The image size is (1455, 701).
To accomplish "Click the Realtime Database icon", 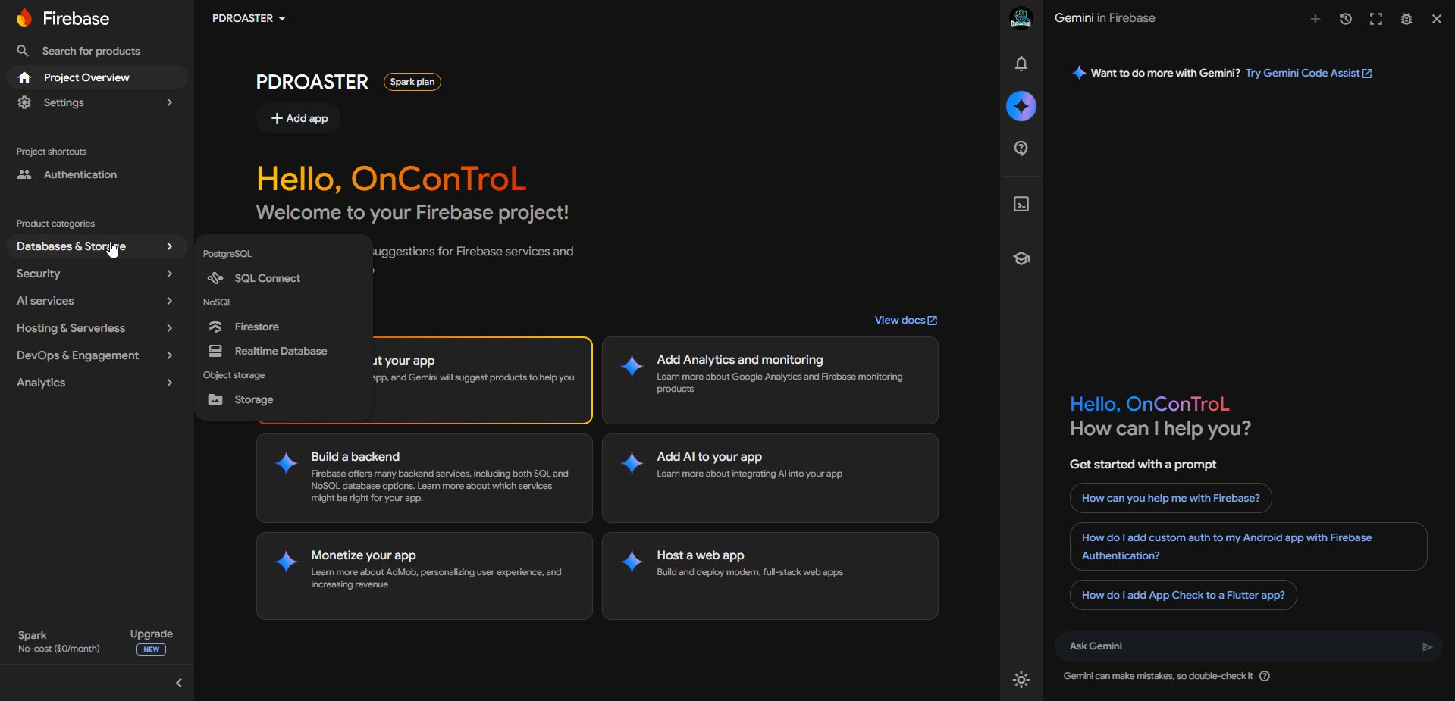I will coord(215,351).
